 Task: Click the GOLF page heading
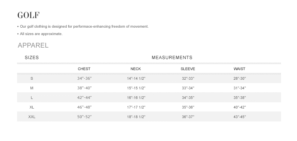point(29,15)
